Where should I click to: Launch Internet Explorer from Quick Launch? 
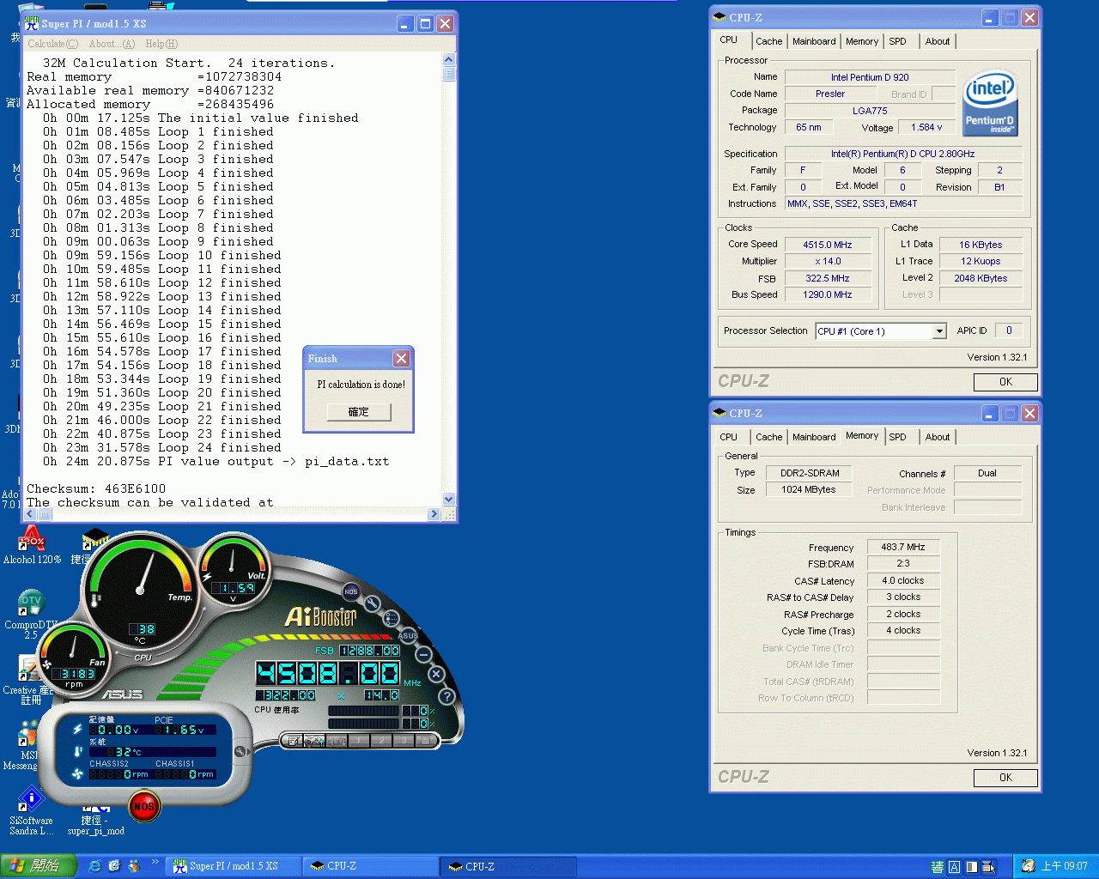tap(94, 866)
